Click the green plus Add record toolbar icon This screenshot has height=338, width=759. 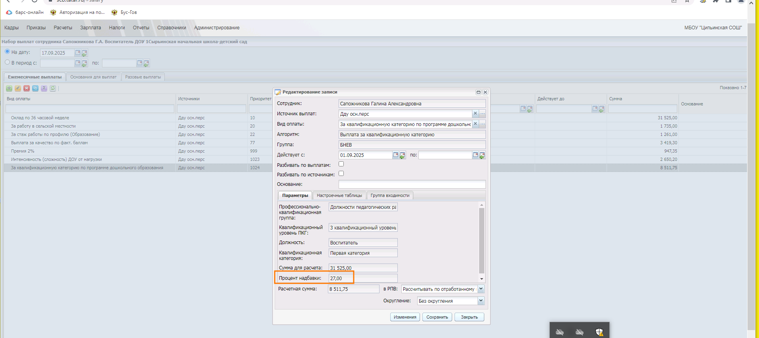point(9,88)
